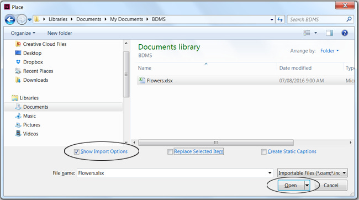Click the Forward navigation arrow
Screen dimensions: 359x200
22,20
